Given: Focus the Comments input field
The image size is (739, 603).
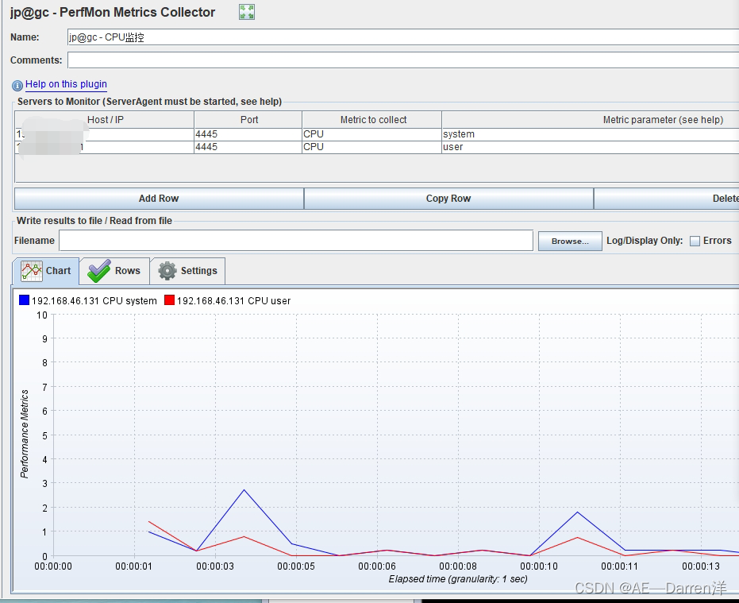Looking at the screenshot, I should (403, 60).
